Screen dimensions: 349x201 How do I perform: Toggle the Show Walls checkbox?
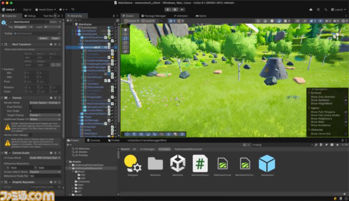(345, 122)
